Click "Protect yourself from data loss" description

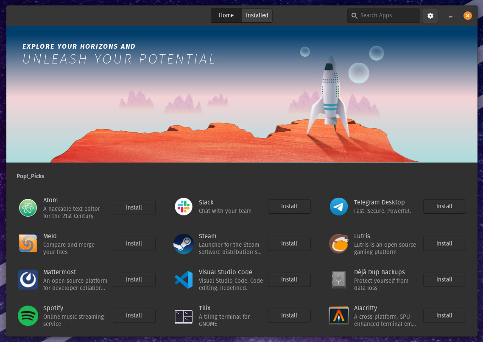(381, 284)
